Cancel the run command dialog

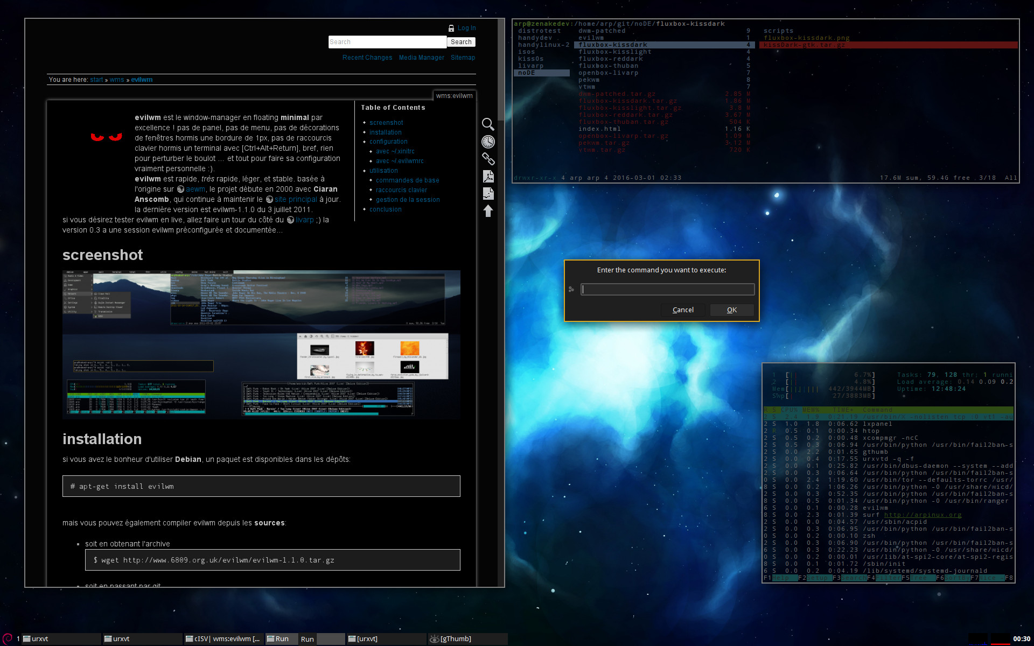point(683,310)
